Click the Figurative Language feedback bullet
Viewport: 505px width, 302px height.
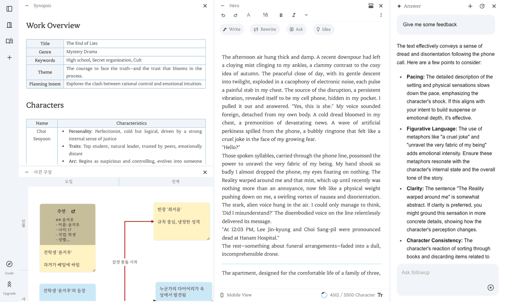(x=450, y=153)
